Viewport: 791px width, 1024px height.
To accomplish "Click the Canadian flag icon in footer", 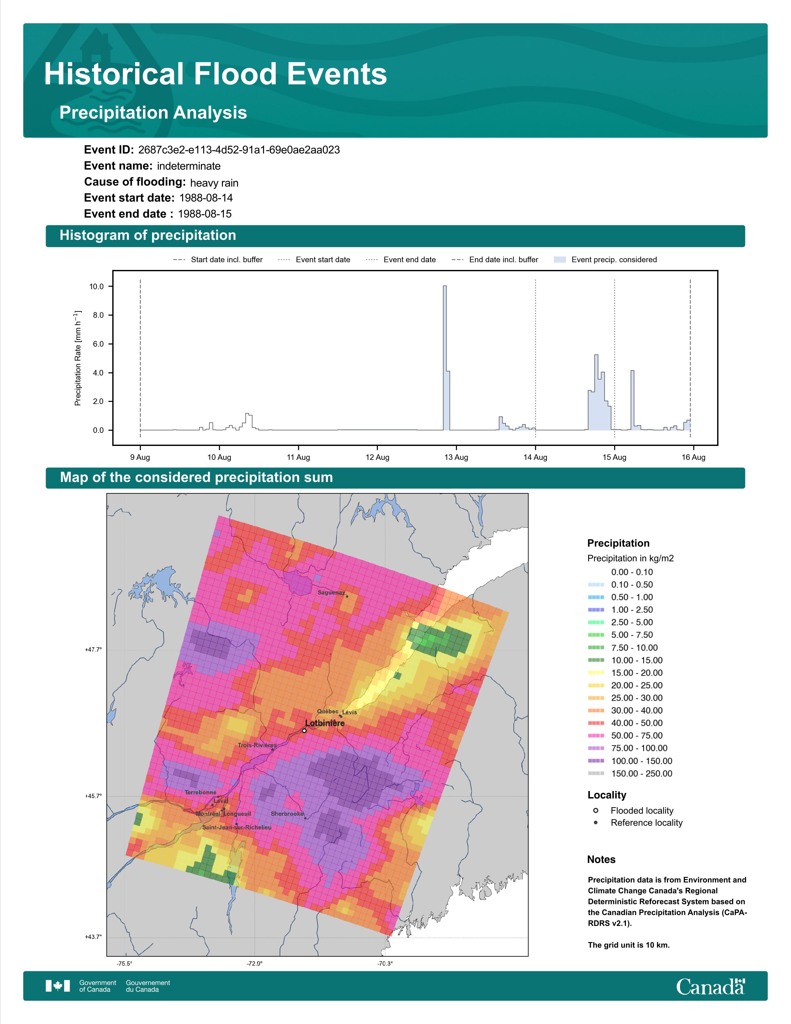I will (x=58, y=986).
